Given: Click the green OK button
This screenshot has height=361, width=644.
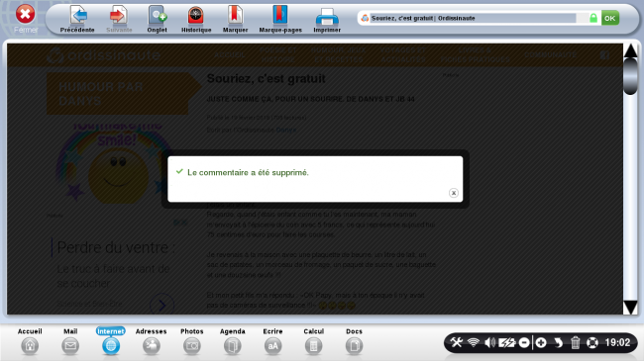Looking at the screenshot, I should [x=610, y=18].
